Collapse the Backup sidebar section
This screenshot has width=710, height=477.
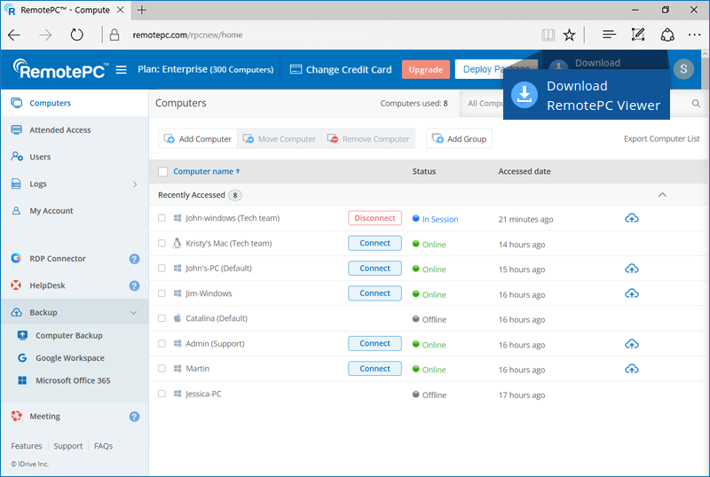coord(134,312)
